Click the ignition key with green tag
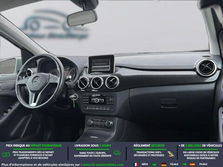This screenshot has width=223, height=167. coord(73,99)
